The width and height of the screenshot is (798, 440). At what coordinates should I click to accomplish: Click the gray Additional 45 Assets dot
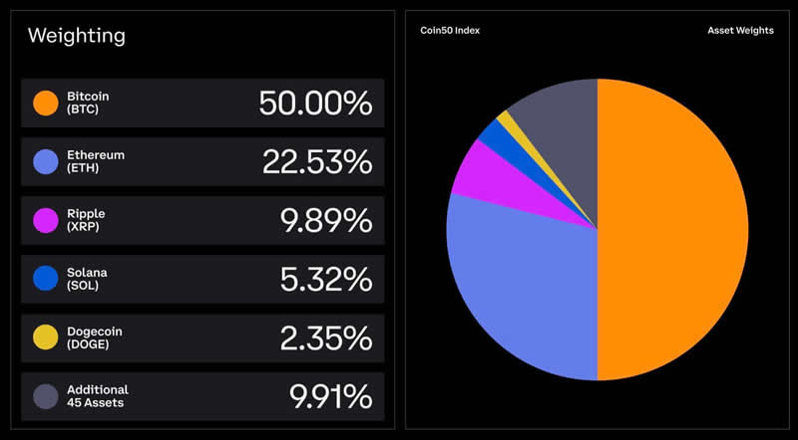(x=45, y=396)
